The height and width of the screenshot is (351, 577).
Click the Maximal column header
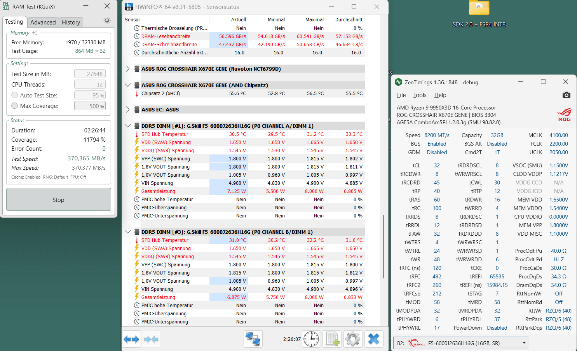click(x=306, y=19)
